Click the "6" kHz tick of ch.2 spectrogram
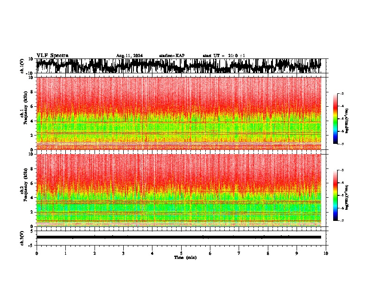 point(32,183)
